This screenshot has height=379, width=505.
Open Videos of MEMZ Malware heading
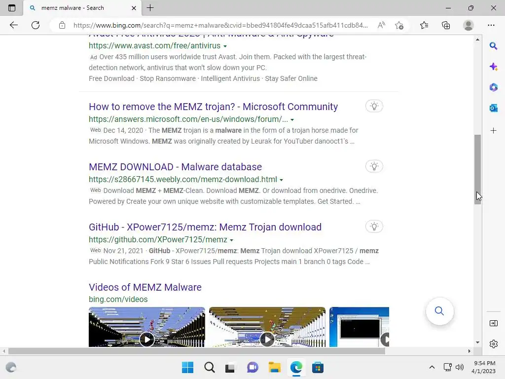click(x=145, y=287)
